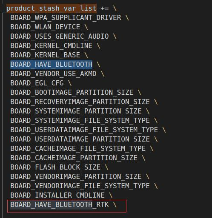212x218 pixels.
Task: Click the _product_stash_var_list variable name
Action: (x=49, y=8)
